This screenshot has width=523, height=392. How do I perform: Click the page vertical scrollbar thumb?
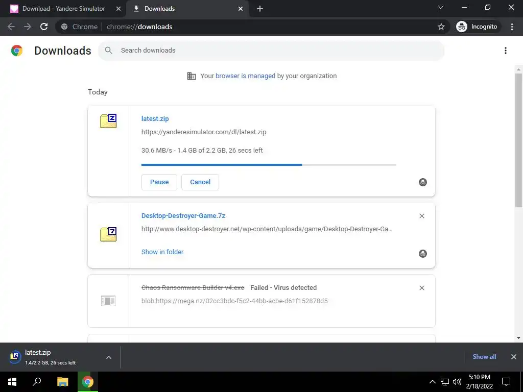click(x=518, y=140)
